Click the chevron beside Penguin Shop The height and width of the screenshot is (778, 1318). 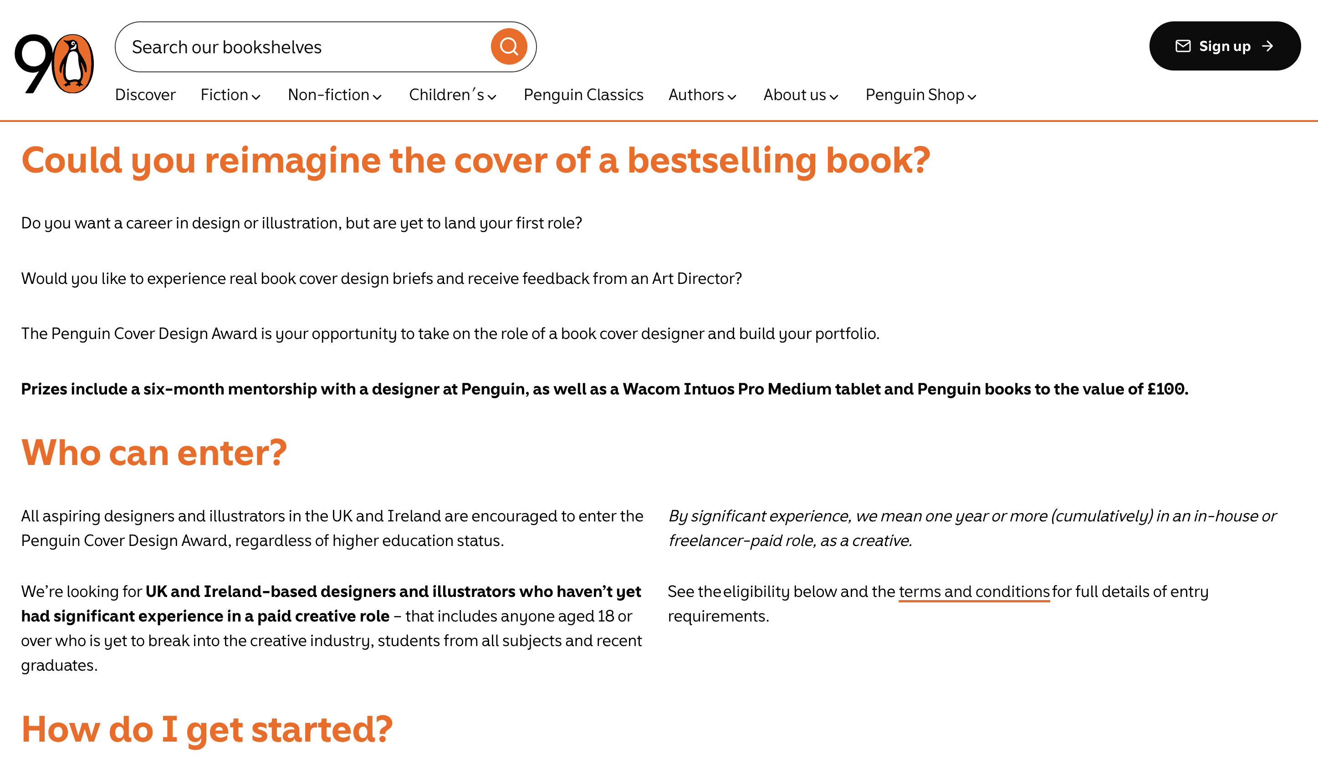tap(972, 96)
